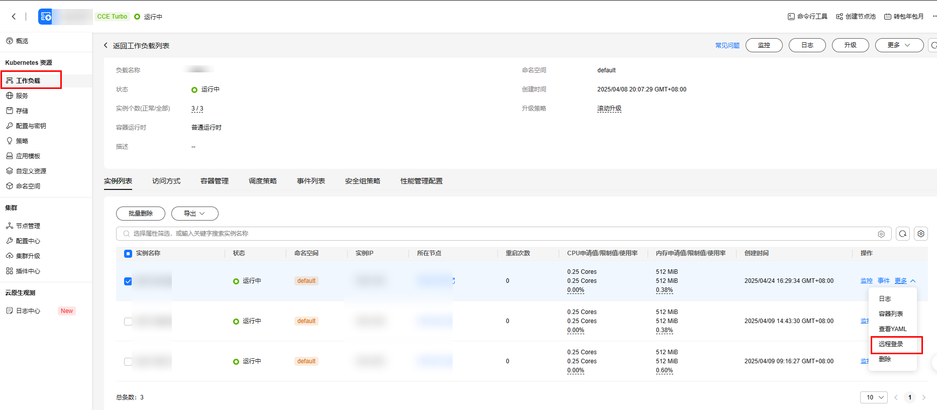Choose remote login (远程登录) from menu
The height and width of the screenshot is (410, 937).
[x=891, y=344]
